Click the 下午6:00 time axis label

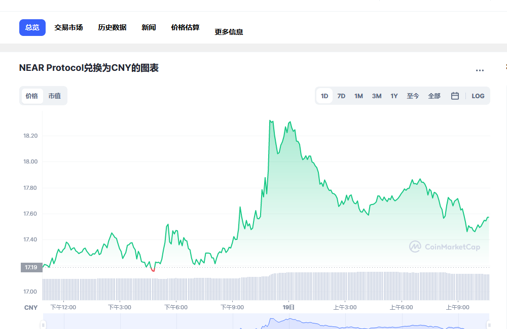(176, 307)
